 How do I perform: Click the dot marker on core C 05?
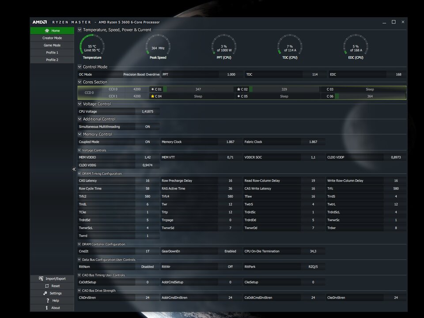click(x=238, y=96)
